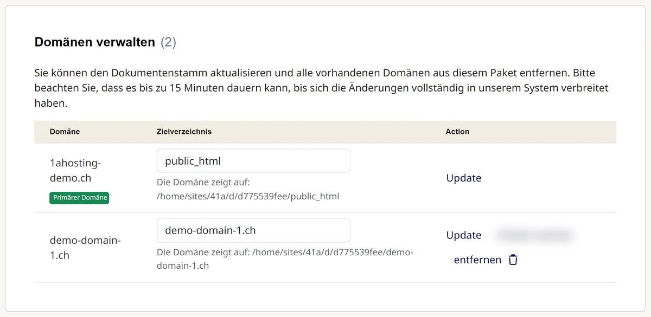Click the blurred text beside second Update
The image size is (651, 317).
pyautogui.click(x=534, y=235)
